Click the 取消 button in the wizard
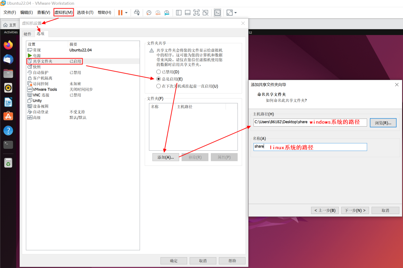403x268 pixels. click(386, 210)
